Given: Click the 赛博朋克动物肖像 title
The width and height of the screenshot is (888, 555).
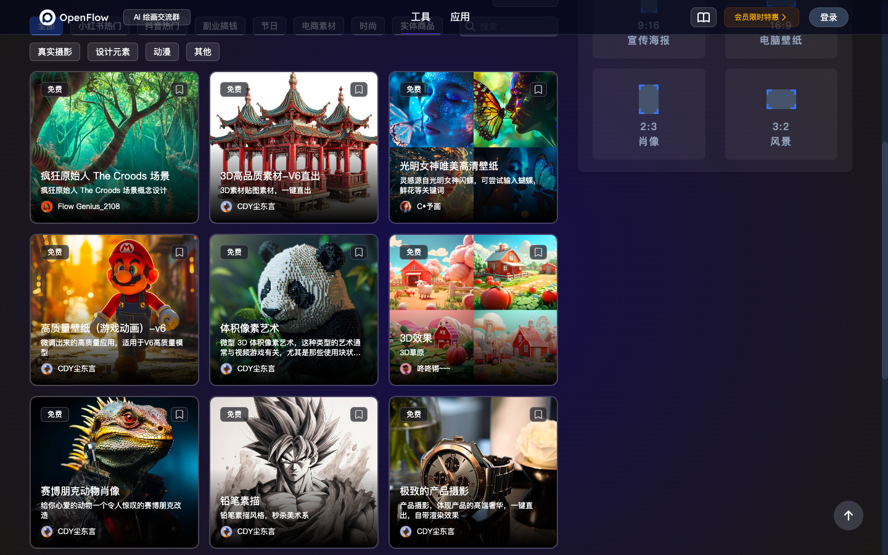Looking at the screenshot, I should [x=80, y=491].
